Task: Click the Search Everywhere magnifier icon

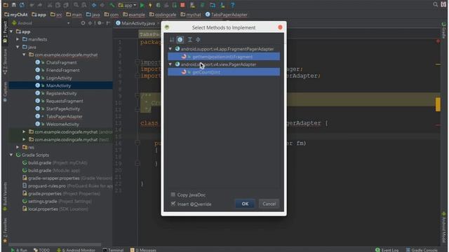Action: (436, 4)
